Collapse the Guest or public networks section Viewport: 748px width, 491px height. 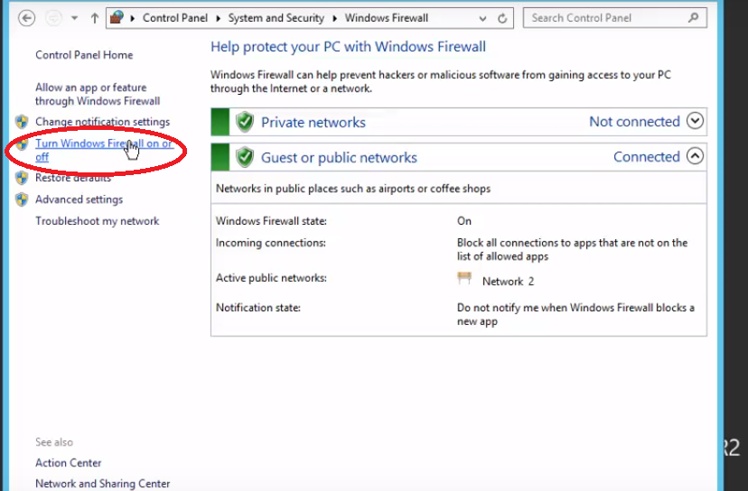coord(695,156)
